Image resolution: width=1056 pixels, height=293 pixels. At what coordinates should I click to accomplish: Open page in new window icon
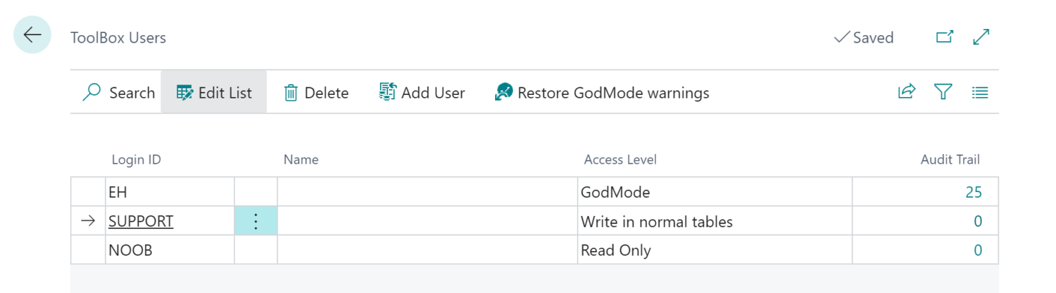pos(945,37)
